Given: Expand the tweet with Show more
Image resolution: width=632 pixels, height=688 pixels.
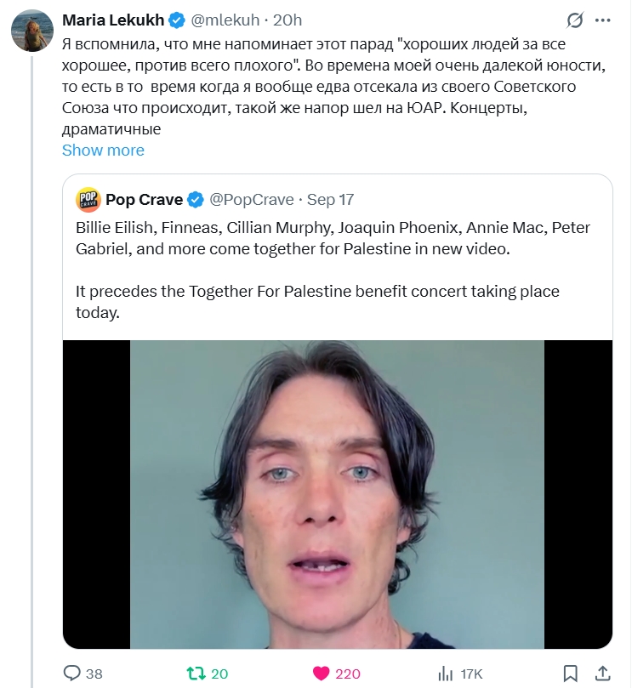Looking at the screenshot, I should click(103, 150).
